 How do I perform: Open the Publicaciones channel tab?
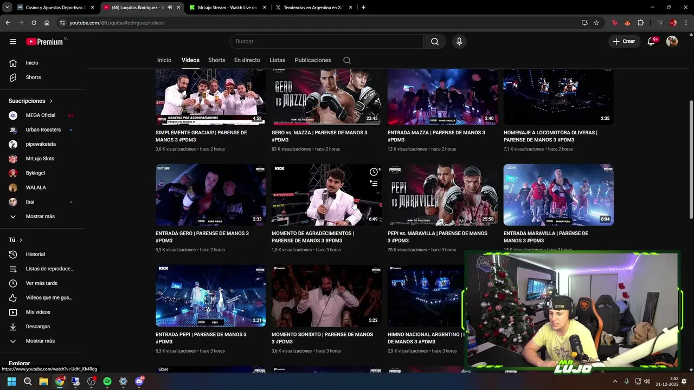tap(313, 60)
